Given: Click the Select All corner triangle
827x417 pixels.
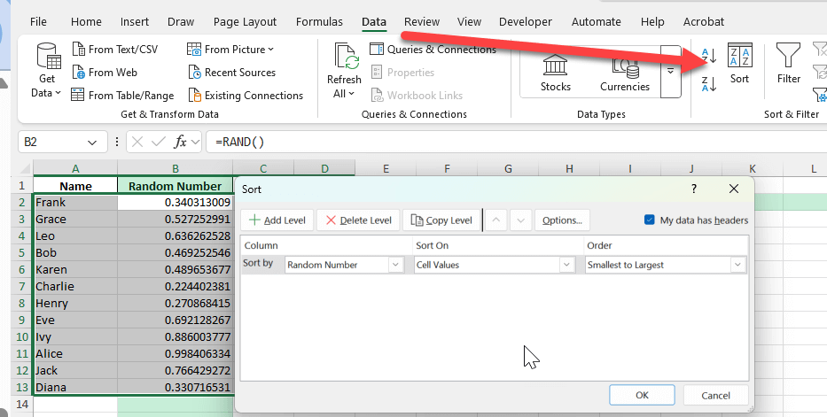Looking at the screenshot, I should point(25,169).
